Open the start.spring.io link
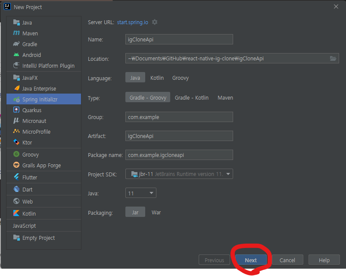346x276 pixels. coord(132,22)
